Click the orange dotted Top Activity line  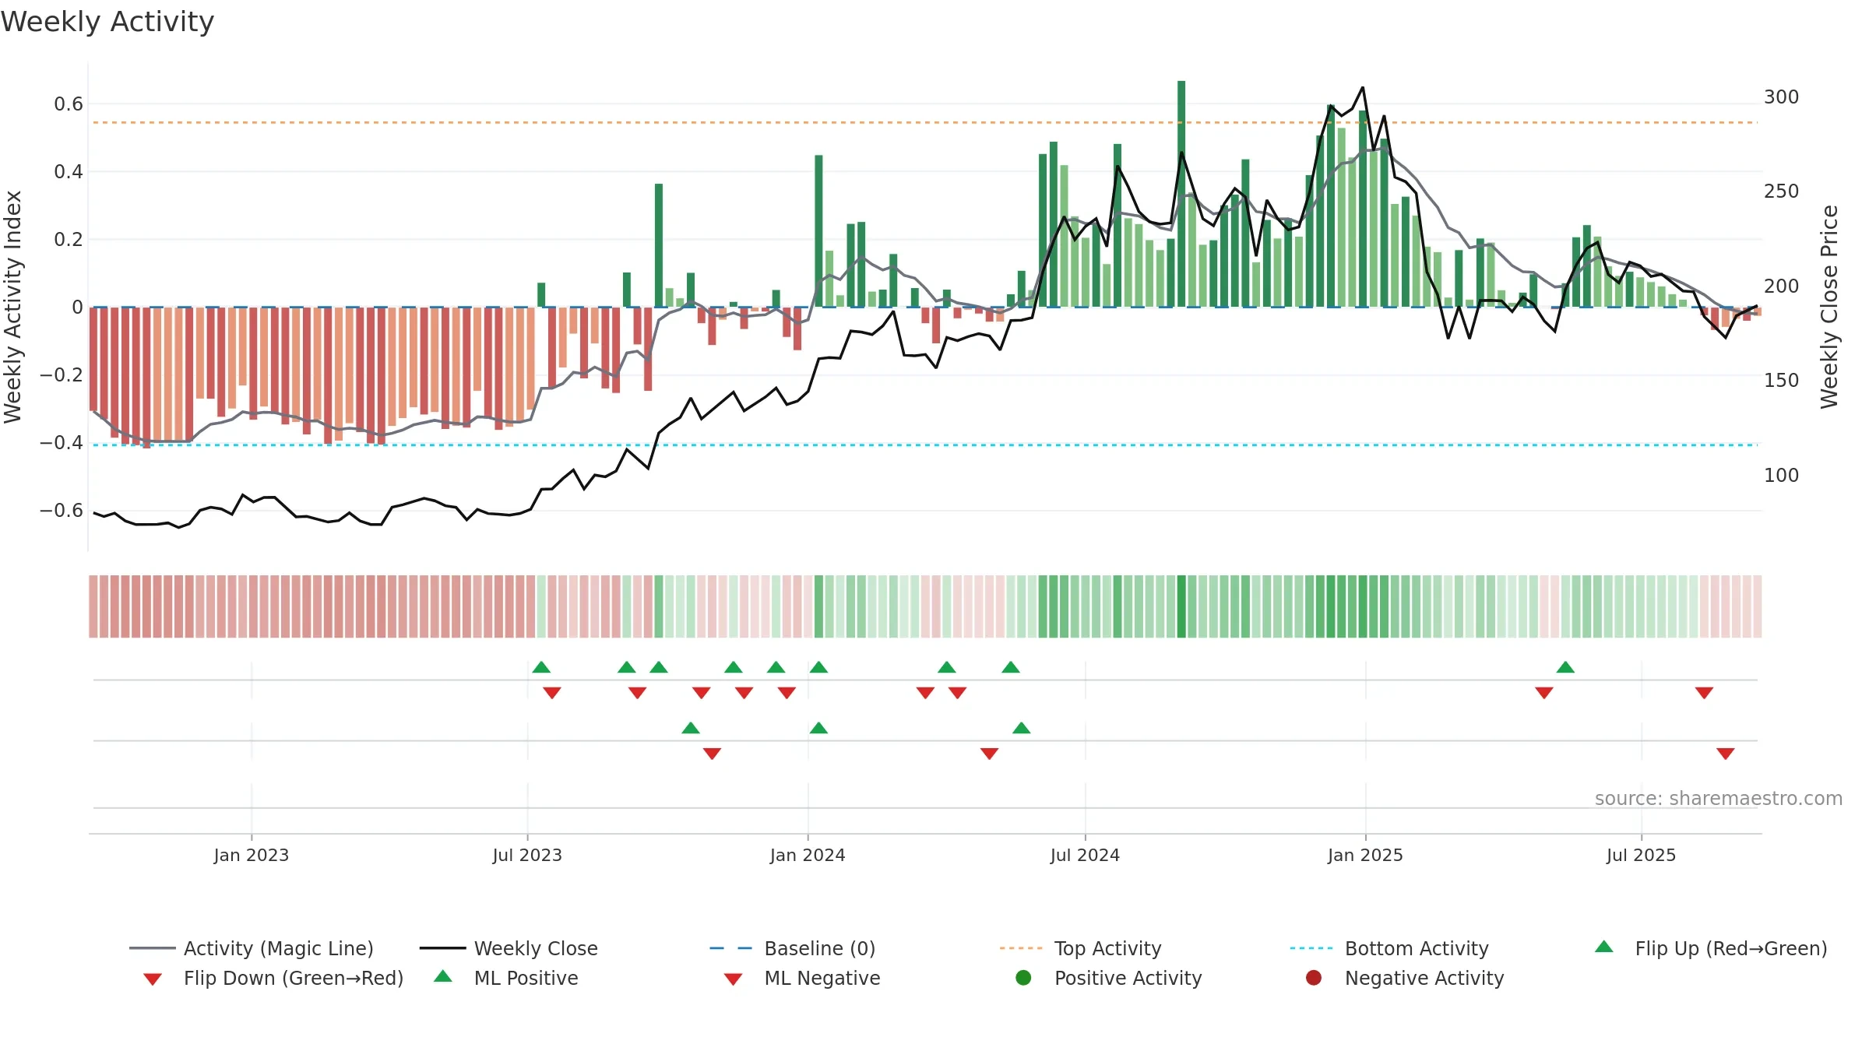tap(924, 122)
